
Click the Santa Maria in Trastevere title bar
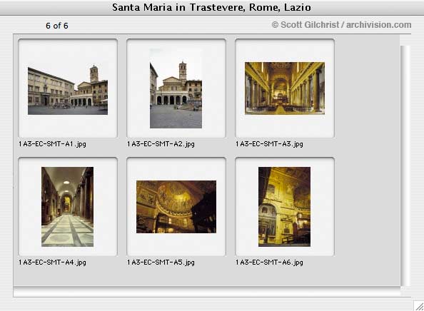click(212, 7)
